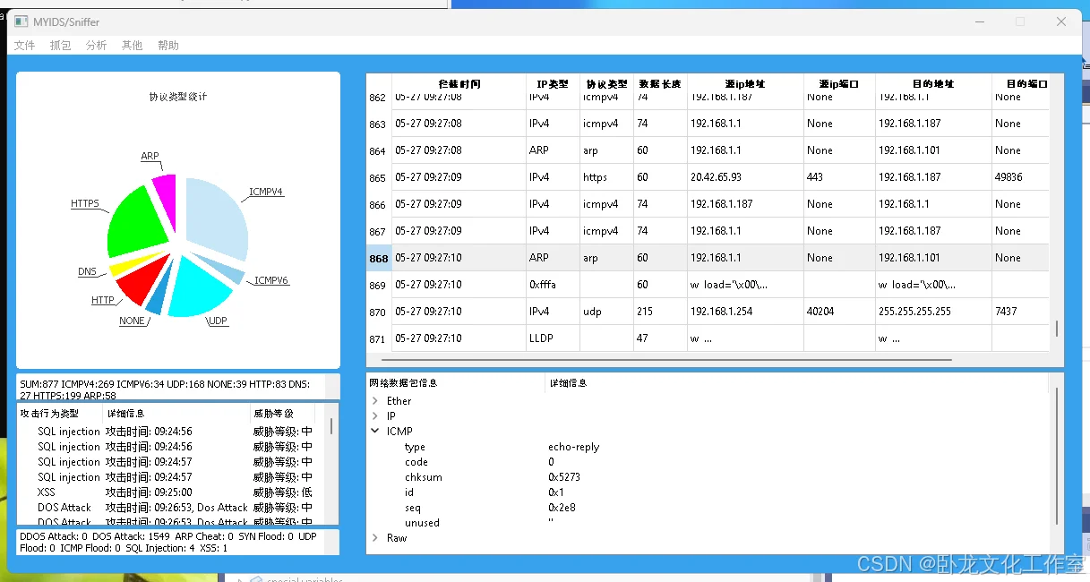The width and height of the screenshot is (1090, 582).
Task: Open the 其他 menu
Action: tap(132, 45)
